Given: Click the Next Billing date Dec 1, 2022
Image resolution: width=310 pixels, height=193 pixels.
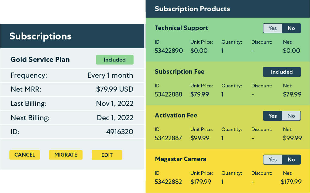Looking at the screenshot, I should [115, 117].
